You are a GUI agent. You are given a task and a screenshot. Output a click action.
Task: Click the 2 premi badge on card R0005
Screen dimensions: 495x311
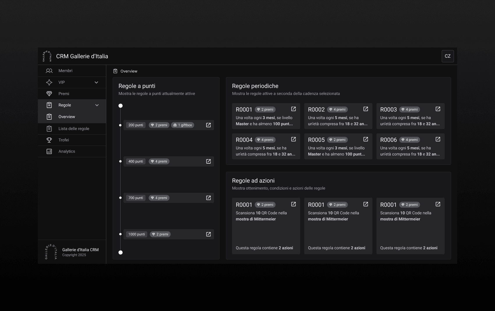[337, 140]
